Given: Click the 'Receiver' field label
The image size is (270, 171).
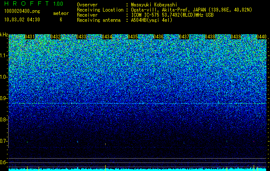Looking at the screenshot, I should (x=87, y=15).
